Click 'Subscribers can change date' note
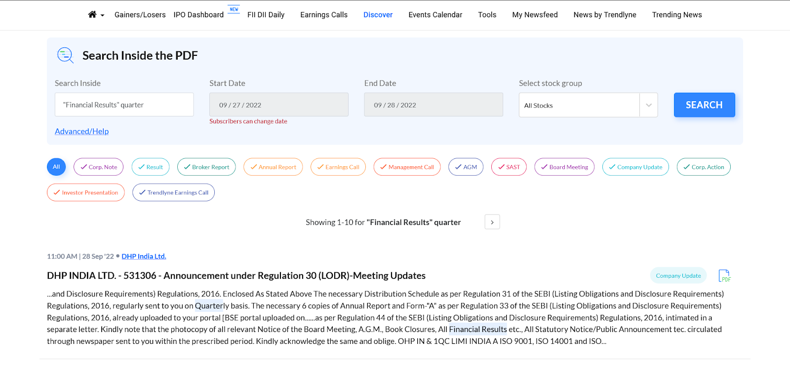The width and height of the screenshot is (790, 374). click(248, 121)
